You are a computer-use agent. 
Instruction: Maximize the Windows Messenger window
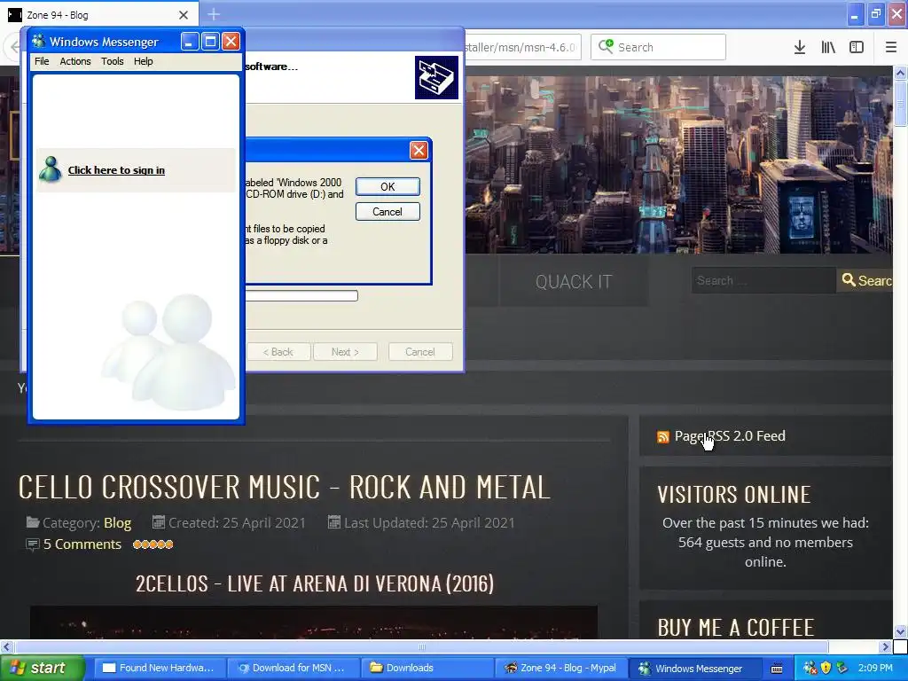(x=210, y=42)
